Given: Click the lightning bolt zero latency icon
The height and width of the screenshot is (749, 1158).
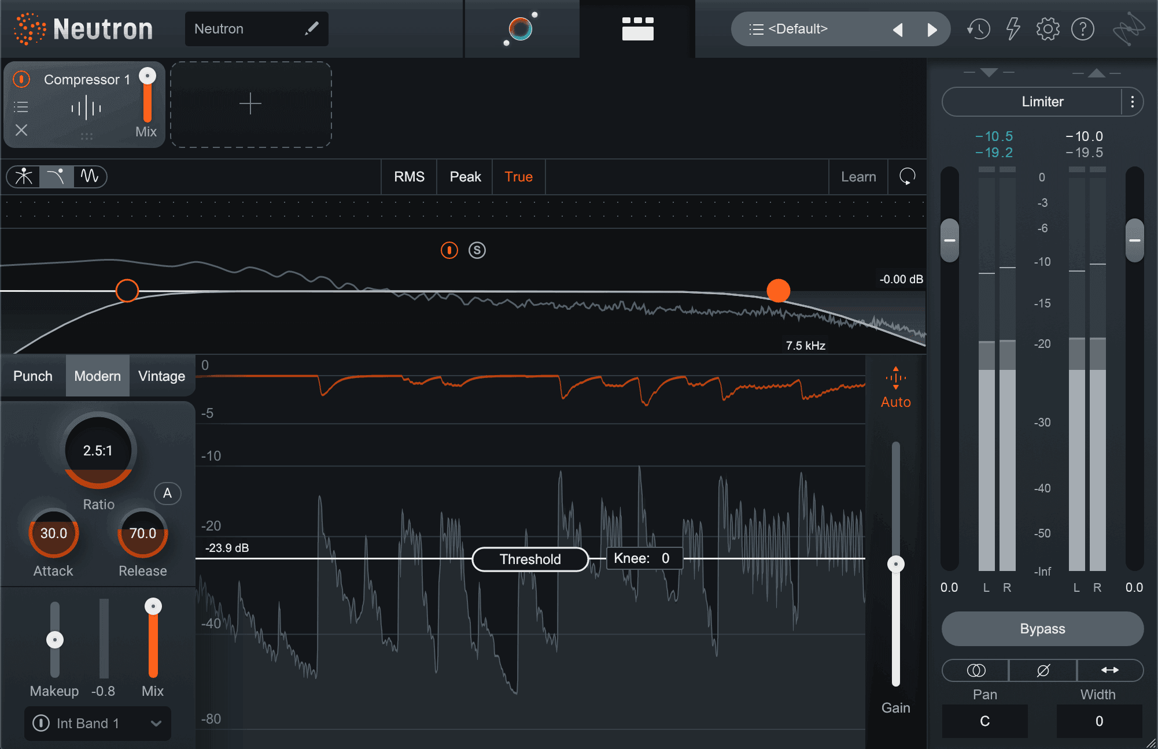Looking at the screenshot, I should tap(1013, 28).
